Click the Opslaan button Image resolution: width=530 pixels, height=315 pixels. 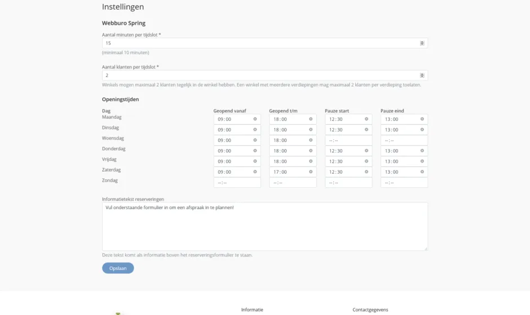(118, 268)
